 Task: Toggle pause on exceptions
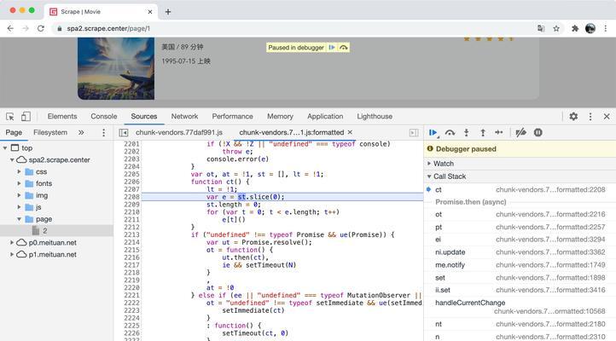click(538, 133)
